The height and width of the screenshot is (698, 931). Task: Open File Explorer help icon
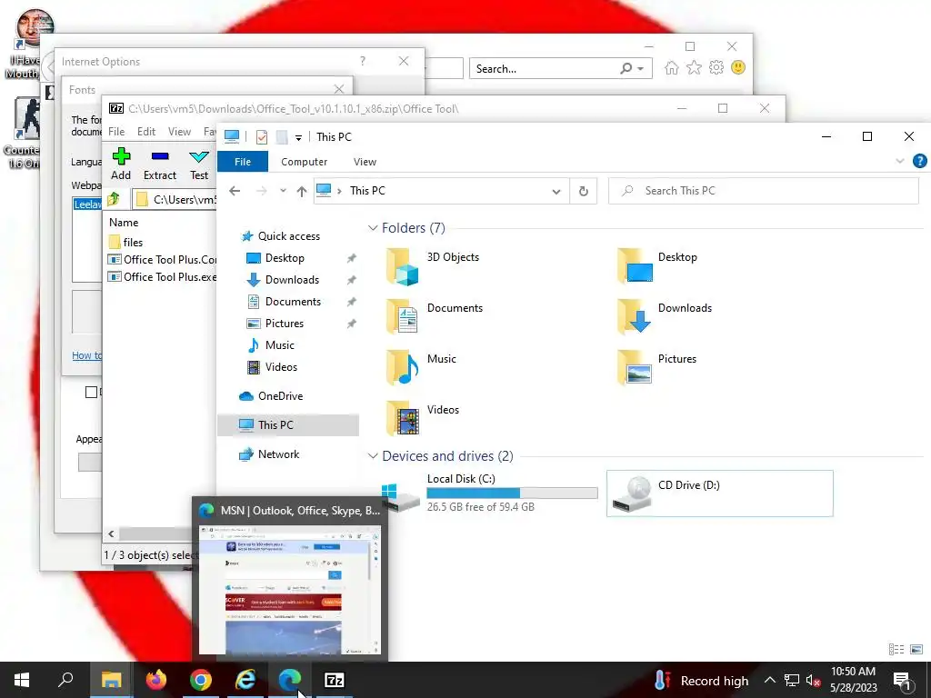(919, 161)
